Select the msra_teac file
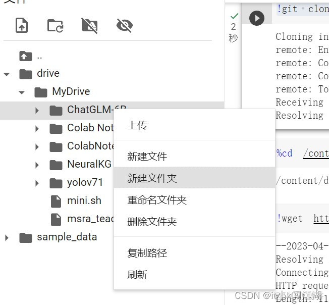Image resolution: width=329 pixels, height=305 pixels. point(90,219)
